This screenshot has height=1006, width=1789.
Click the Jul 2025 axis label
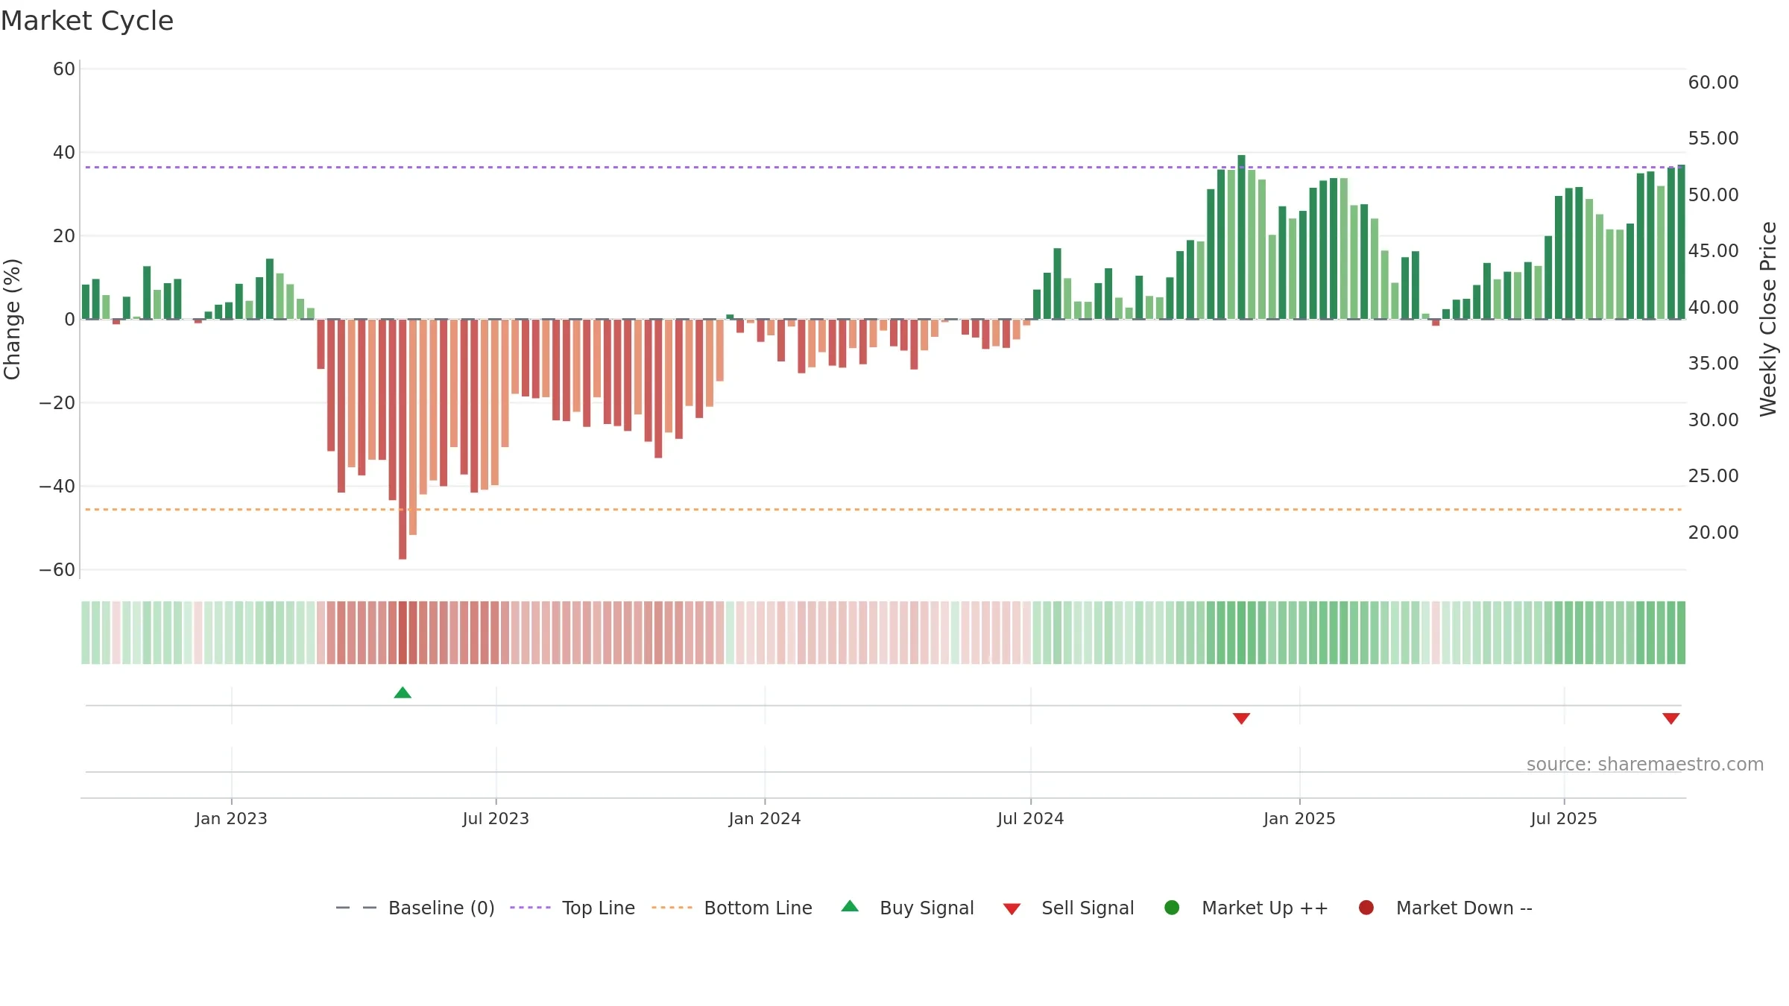click(1564, 819)
